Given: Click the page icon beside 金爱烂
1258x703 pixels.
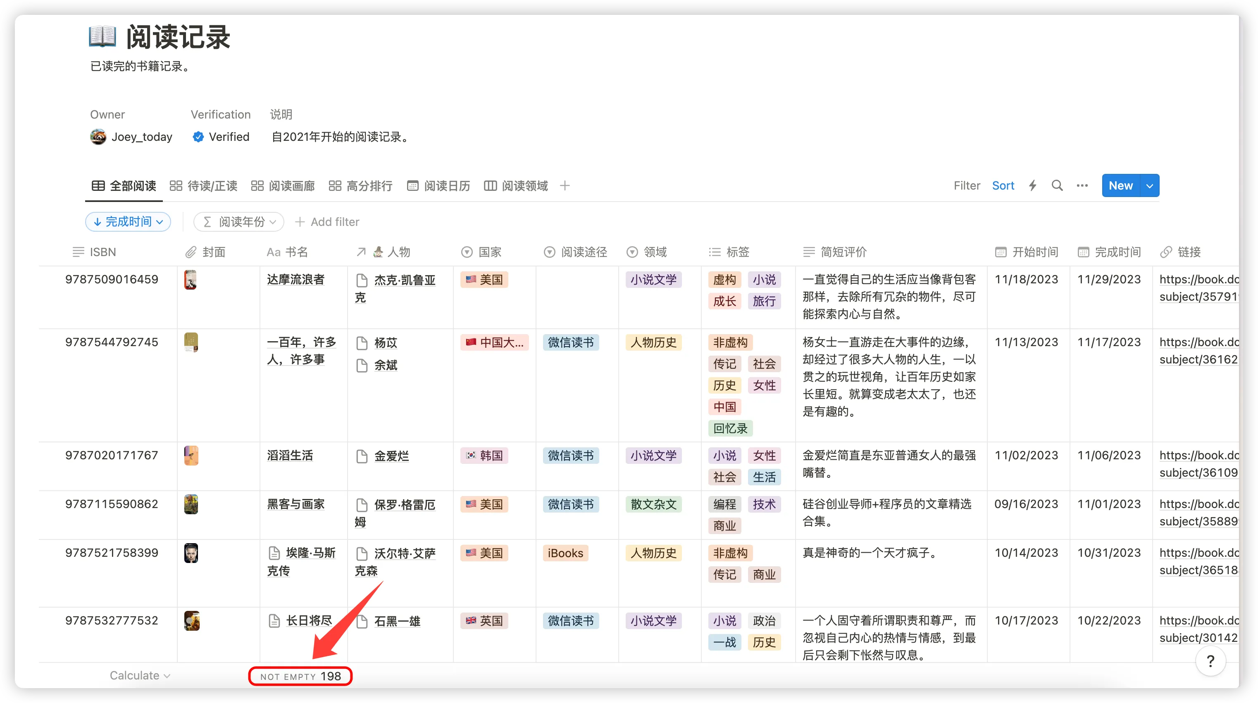Looking at the screenshot, I should click(x=362, y=456).
